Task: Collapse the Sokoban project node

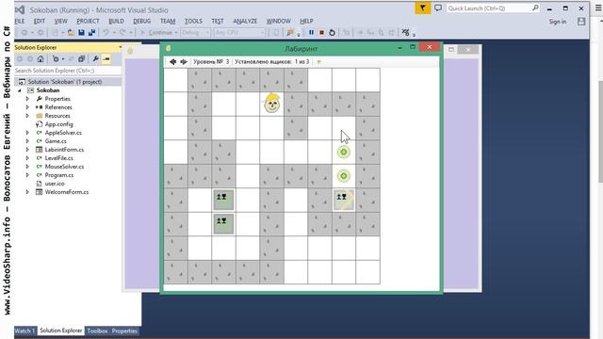Action: tap(20, 90)
